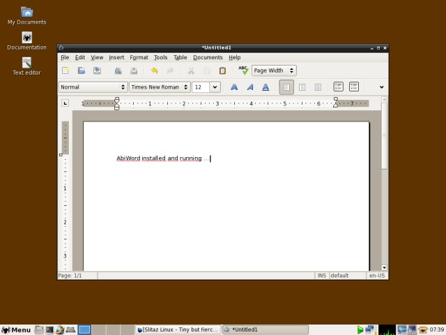
Task: Open Times New Roman font dropdown
Action: pos(160,87)
